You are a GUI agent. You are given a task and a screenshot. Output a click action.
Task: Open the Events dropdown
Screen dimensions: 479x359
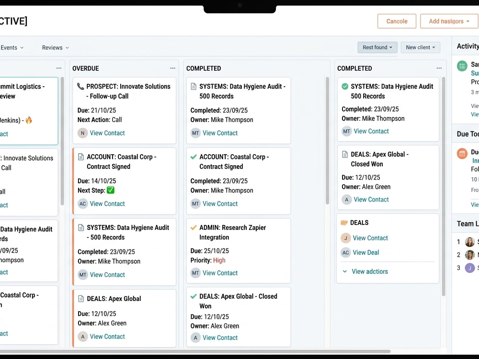pyautogui.click(x=12, y=47)
